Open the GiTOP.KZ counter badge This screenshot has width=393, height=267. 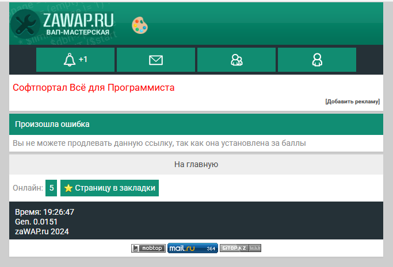coord(240,249)
